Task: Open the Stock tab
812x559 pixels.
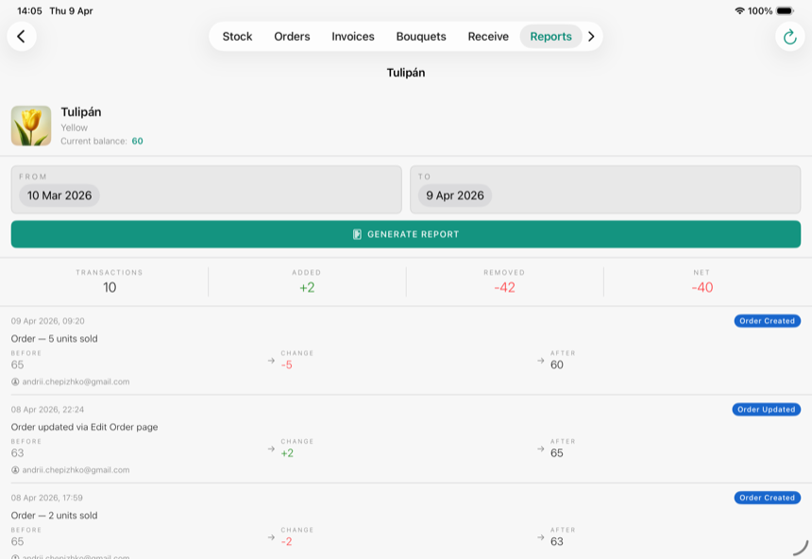Action: point(237,36)
